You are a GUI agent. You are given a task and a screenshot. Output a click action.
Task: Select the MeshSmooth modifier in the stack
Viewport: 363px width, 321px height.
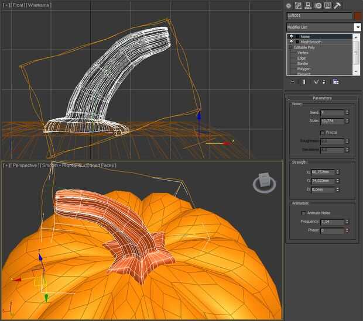(x=311, y=42)
